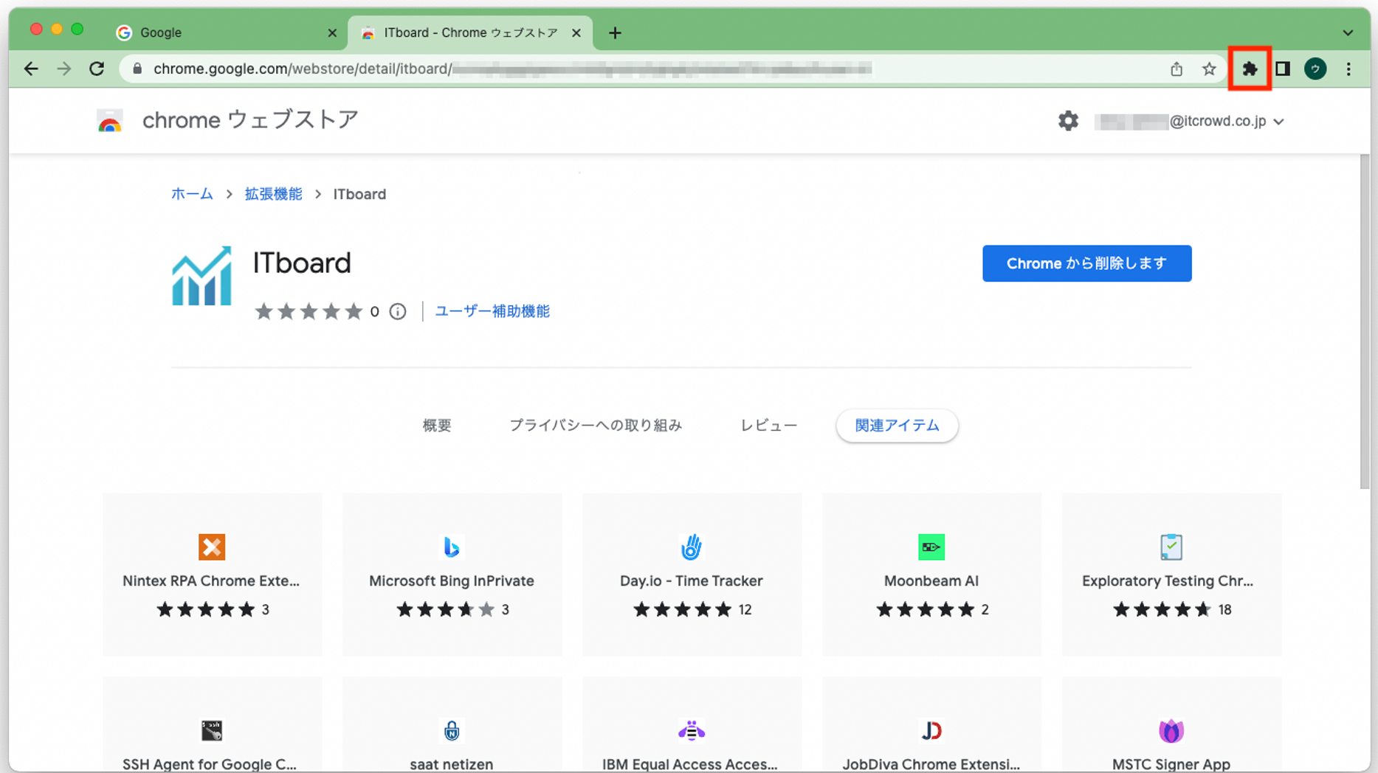The height and width of the screenshot is (773, 1378).
Task: Click the share page icon
Action: 1177,69
